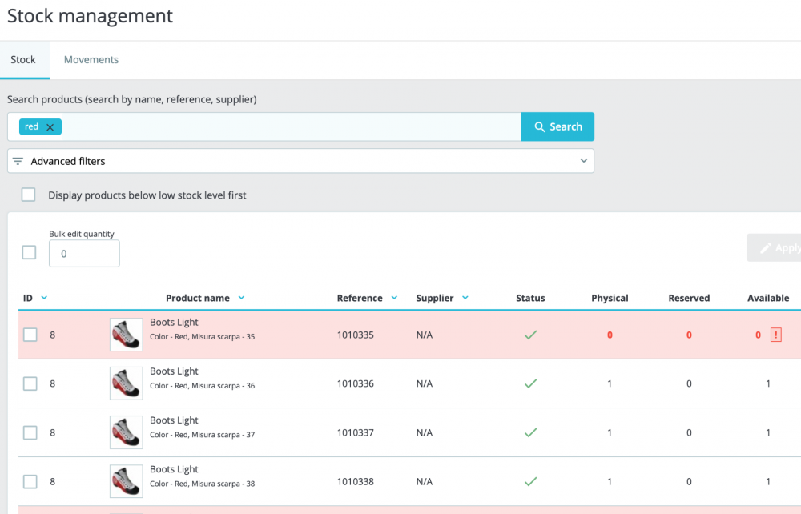The image size is (801, 514).
Task: Focus the Bulk edit quantity field
Action: coord(84,253)
